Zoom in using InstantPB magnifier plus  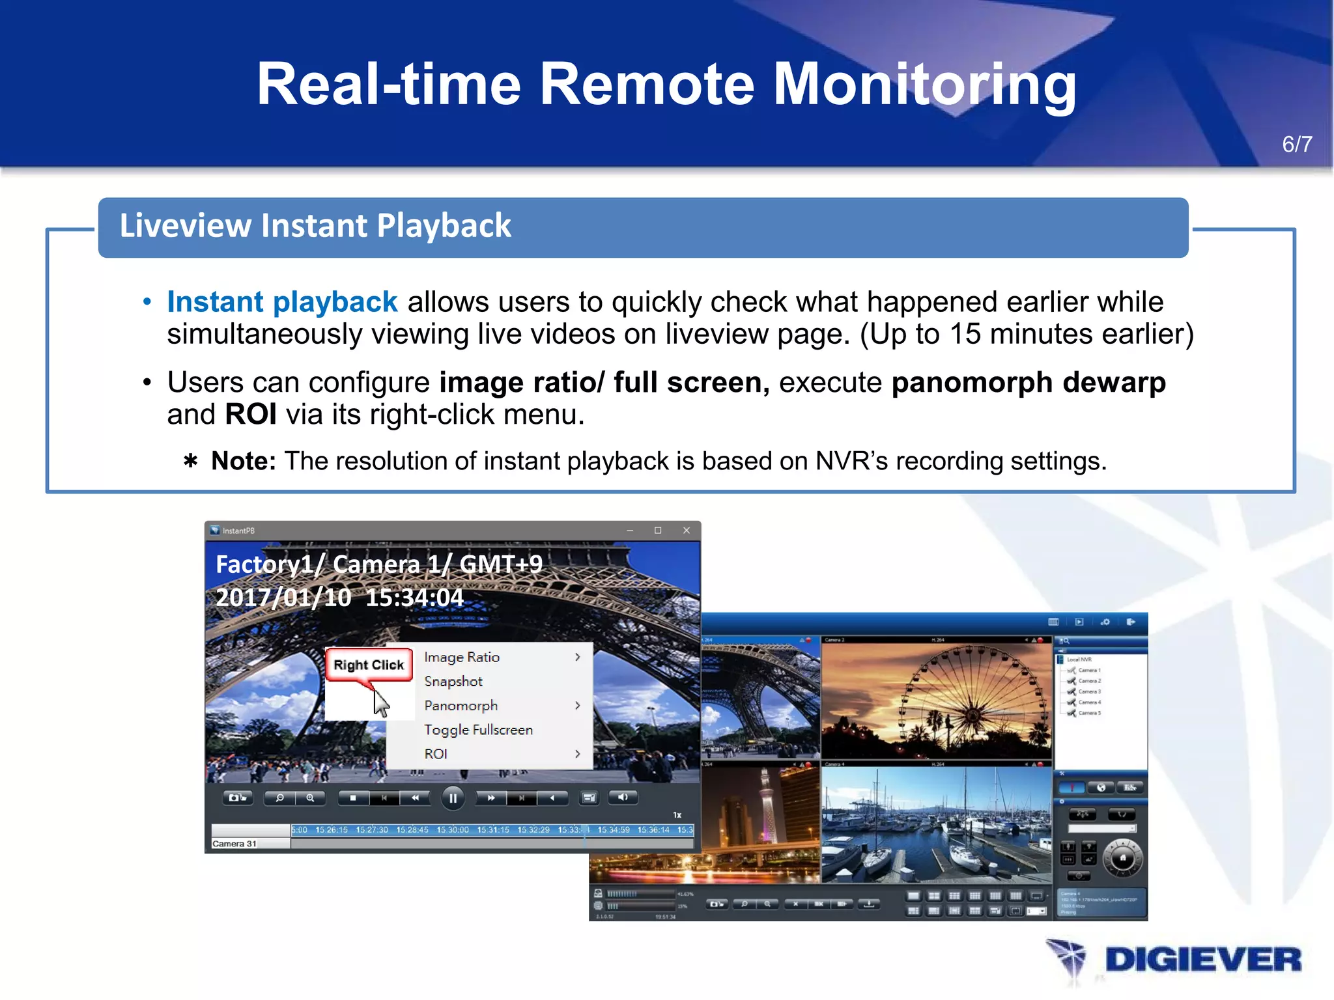tap(311, 798)
